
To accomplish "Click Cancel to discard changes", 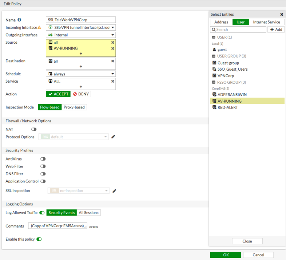I will pos(258,255).
